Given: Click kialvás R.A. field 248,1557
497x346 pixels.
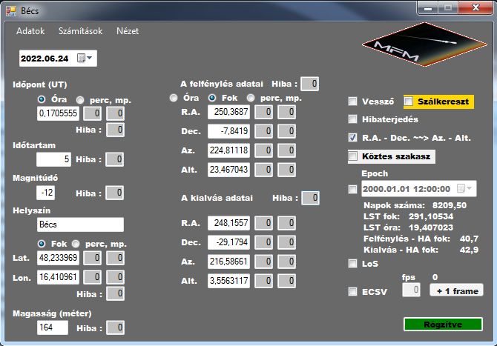Looking at the screenshot, I should click(x=228, y=223).
